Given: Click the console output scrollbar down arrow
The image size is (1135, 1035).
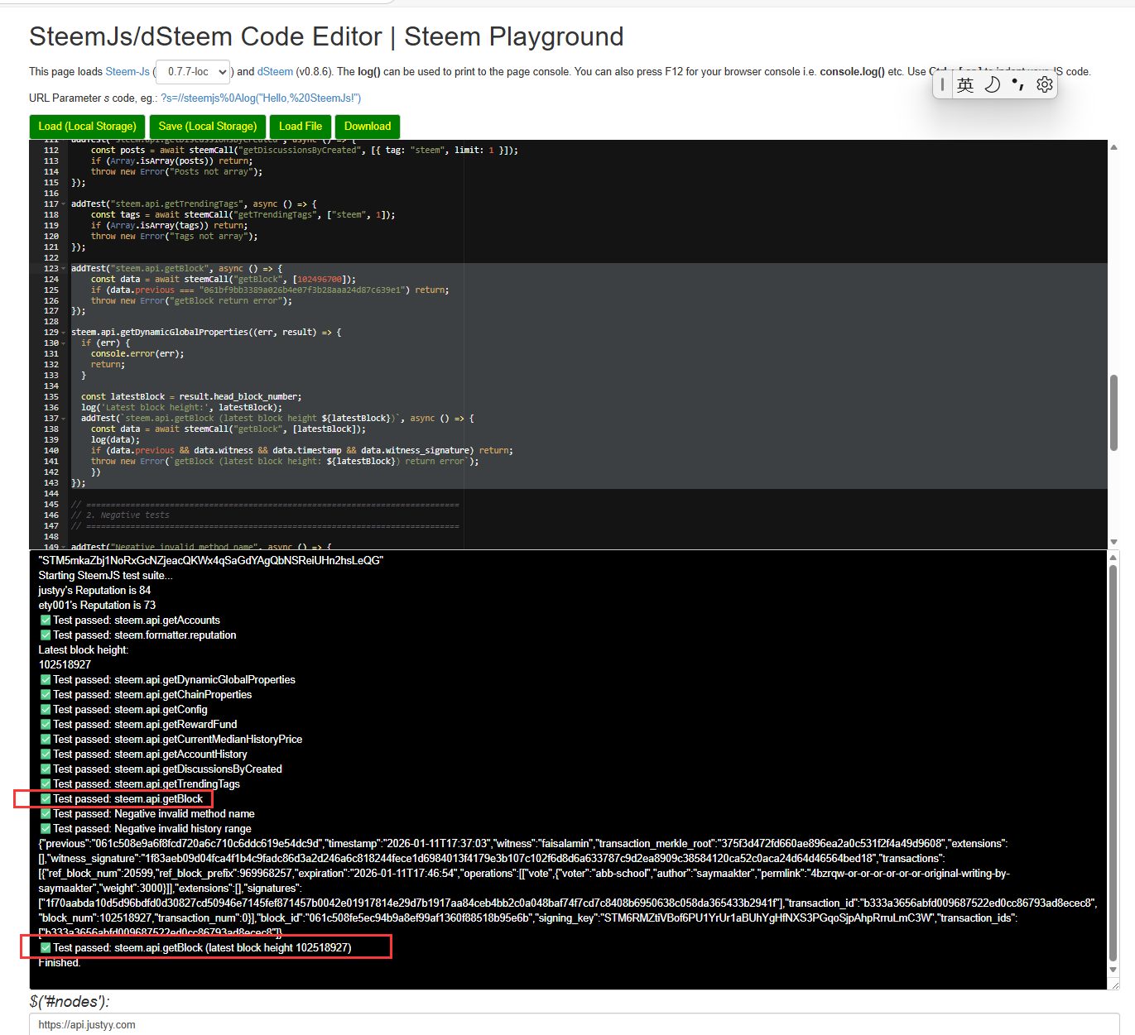Looking at the screenshot, I should pyautogui.click(x=1113, y=970).
